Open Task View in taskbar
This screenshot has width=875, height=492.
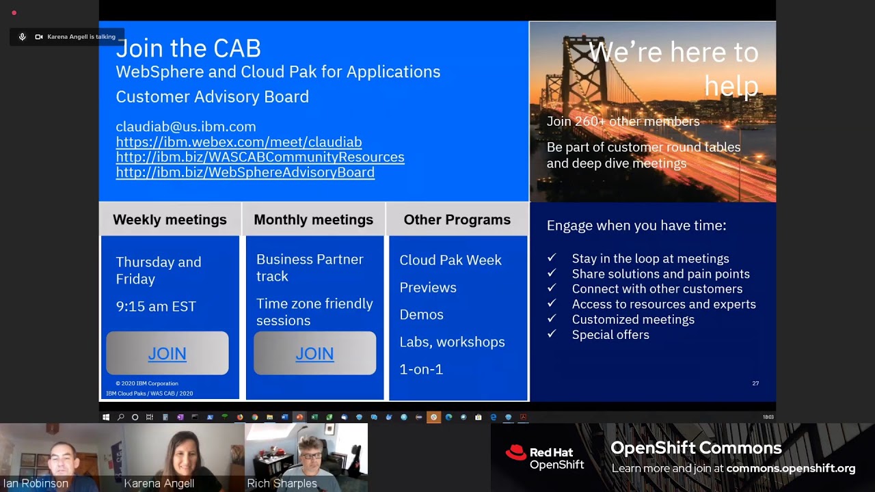[x=150, y=417]
